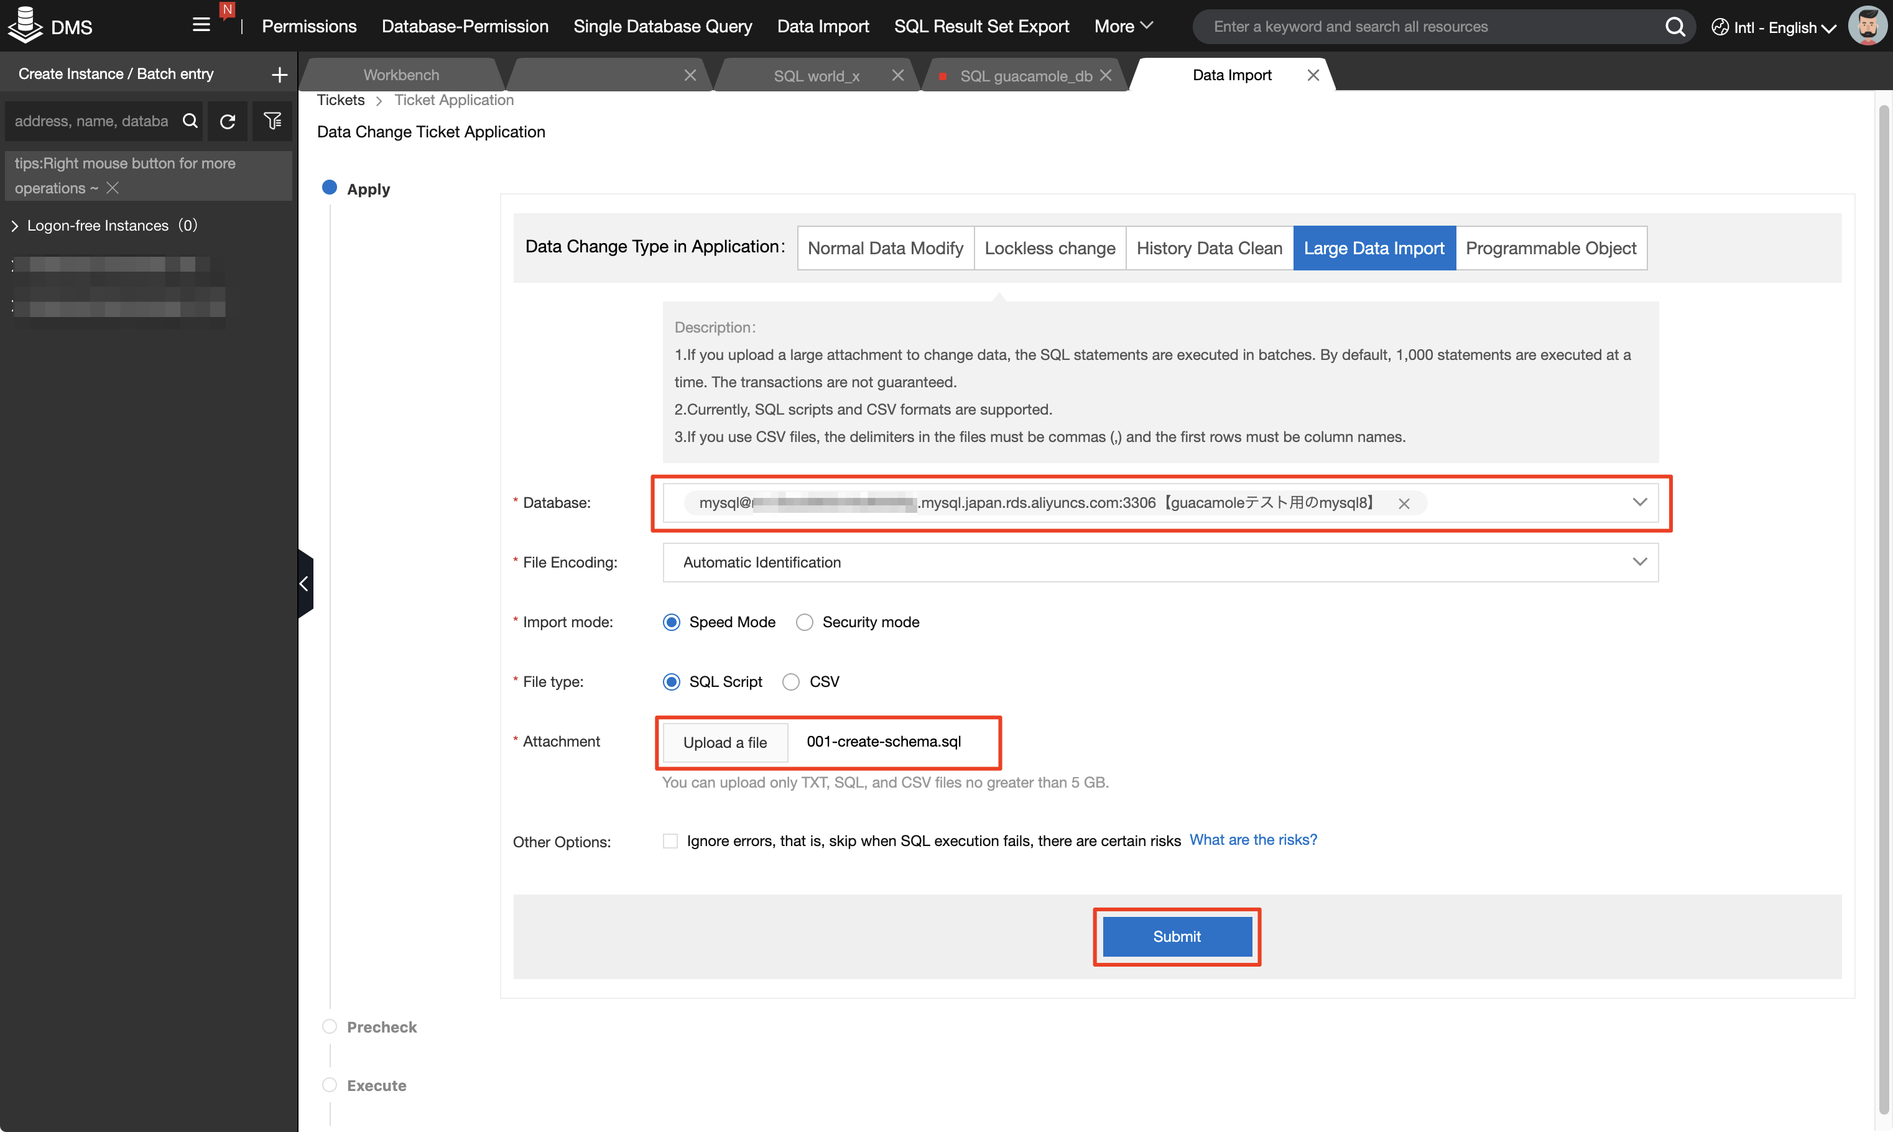Viewport: 1893px width, 1132px height.
Task: Close the Data Import tab
Action: coord(1313,75)
